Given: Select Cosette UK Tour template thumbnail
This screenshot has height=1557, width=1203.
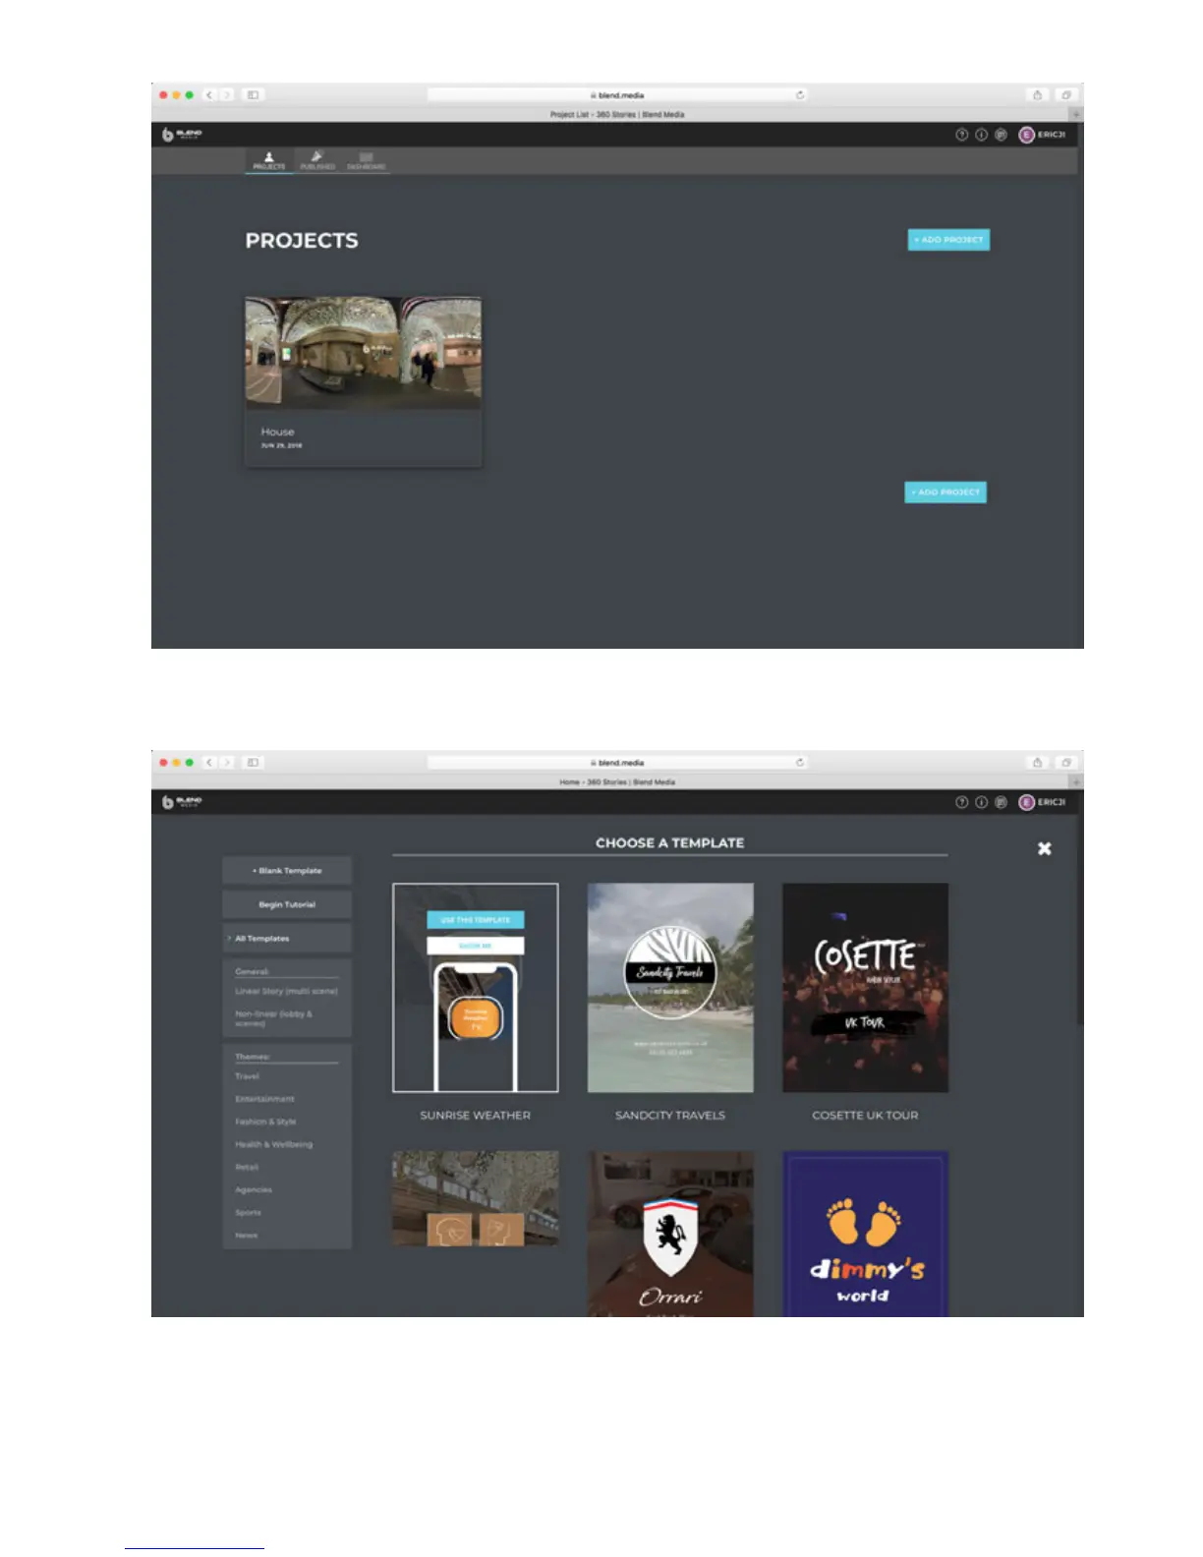Looking at the screenshot, I should click(866, 988).
